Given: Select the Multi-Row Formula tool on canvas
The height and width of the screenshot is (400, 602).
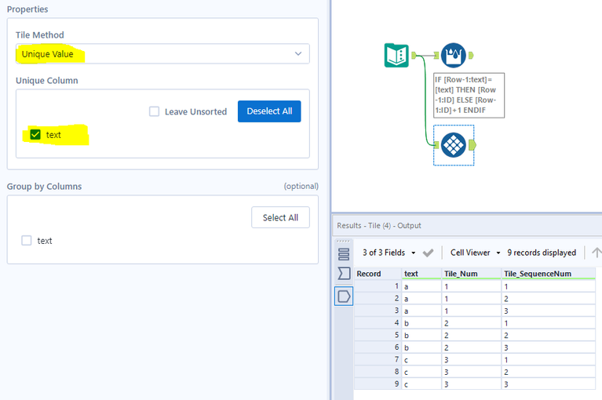Looking at the screenshot, I should (454, 56).
